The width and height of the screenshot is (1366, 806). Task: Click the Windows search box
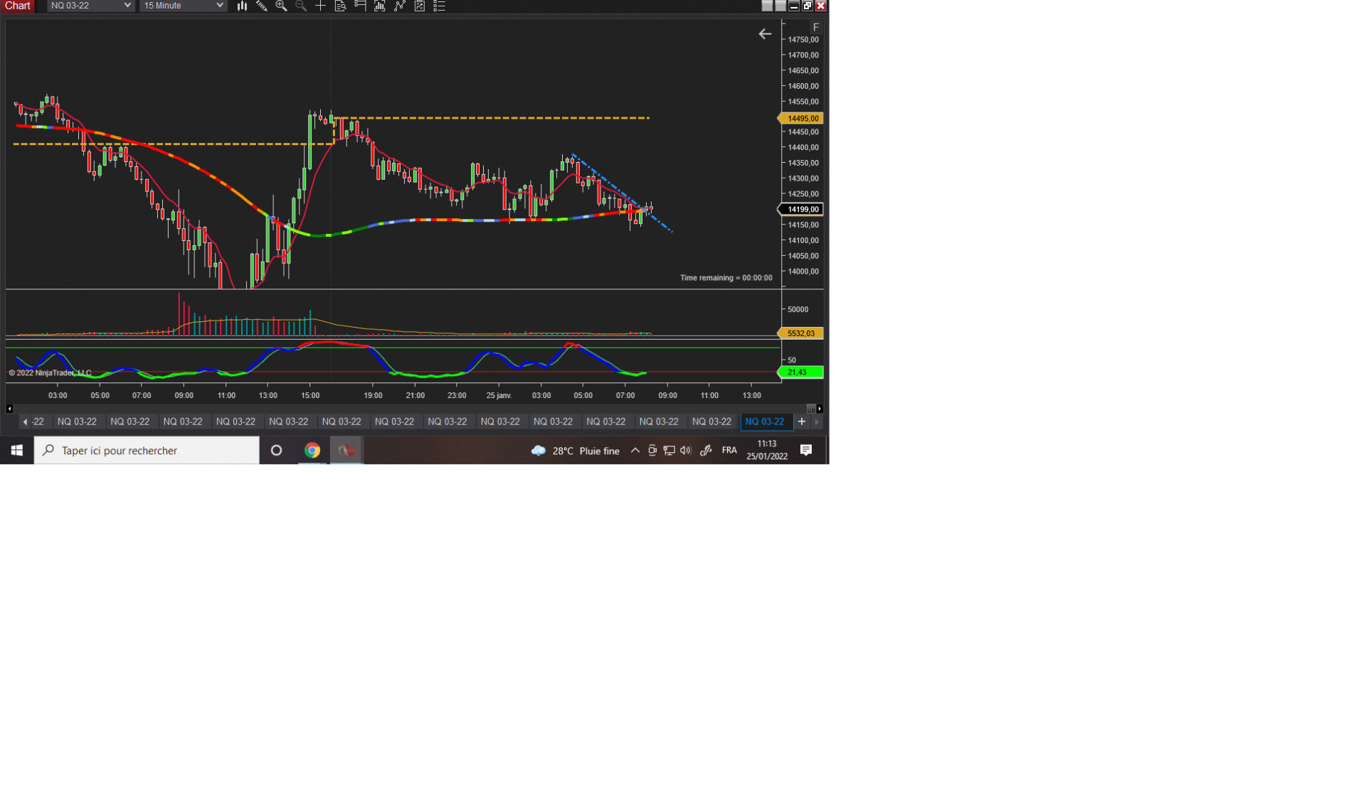tap(147, 450)
